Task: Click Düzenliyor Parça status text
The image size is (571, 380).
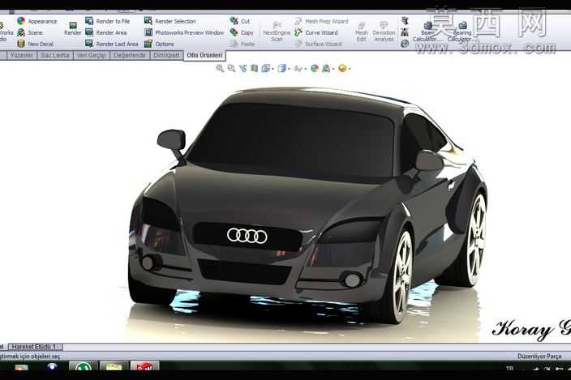Action: (539, 357)
